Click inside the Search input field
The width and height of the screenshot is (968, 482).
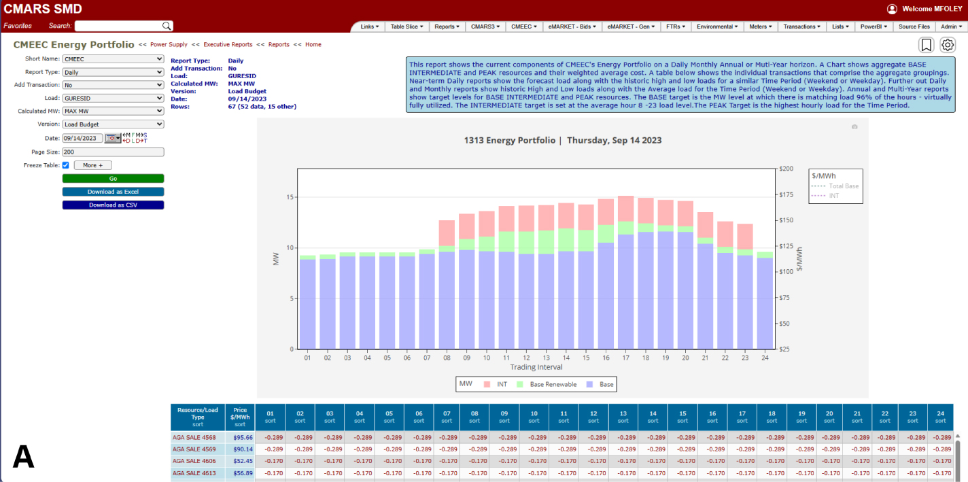tap(118, 26)
